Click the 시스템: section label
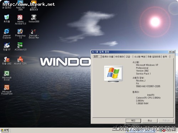178x133 pixels. [x=136, y=62]
